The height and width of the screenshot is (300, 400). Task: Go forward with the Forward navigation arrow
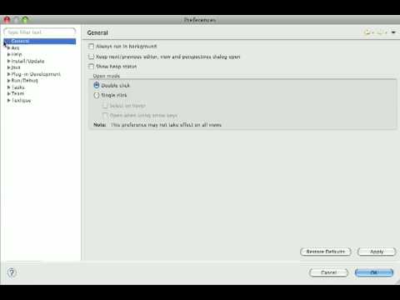pyautogui.click(x=380, y=32)
